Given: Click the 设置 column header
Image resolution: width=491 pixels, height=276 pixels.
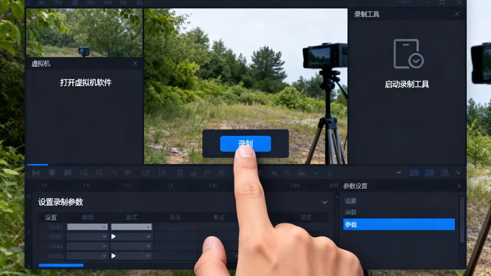Looking at the screenshot, I should click(x=51, y=217).
